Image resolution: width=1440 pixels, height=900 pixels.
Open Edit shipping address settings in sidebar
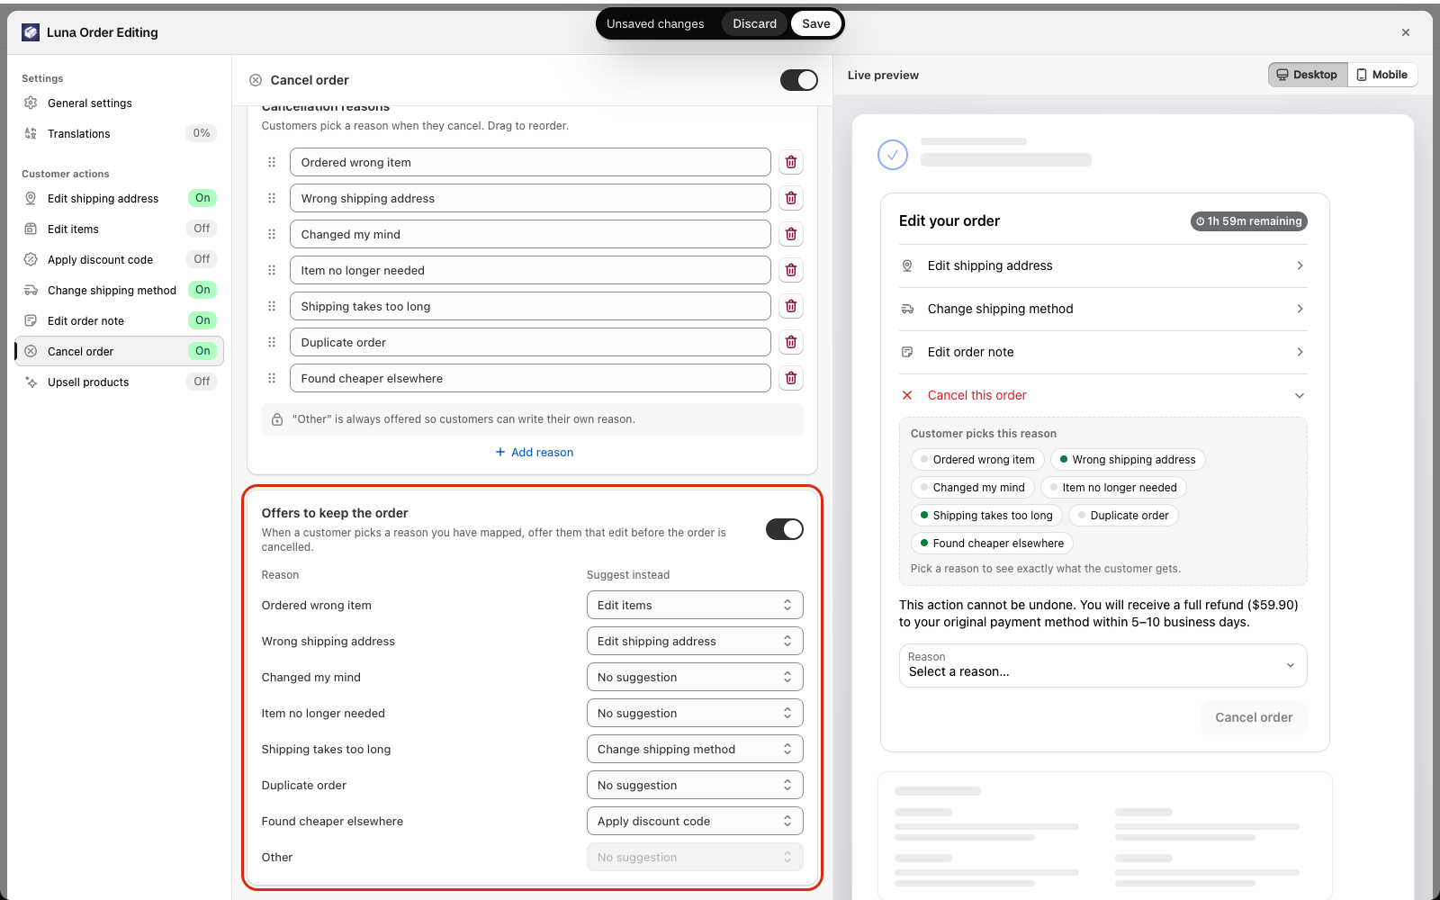click(119, 199)
